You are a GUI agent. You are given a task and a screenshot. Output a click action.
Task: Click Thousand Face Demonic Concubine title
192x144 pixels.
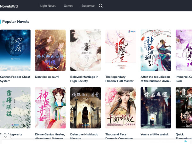click(x=119, y=136)
